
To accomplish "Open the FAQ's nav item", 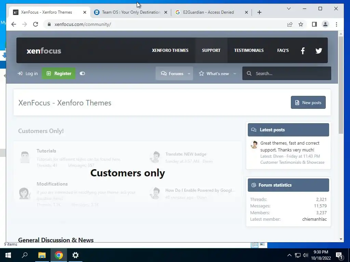I will point(283,50).
